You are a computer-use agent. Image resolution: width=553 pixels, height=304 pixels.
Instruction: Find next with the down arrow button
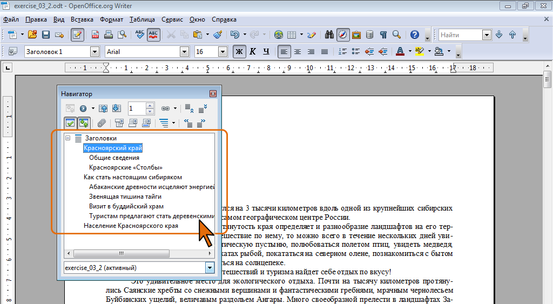(499, 35)
